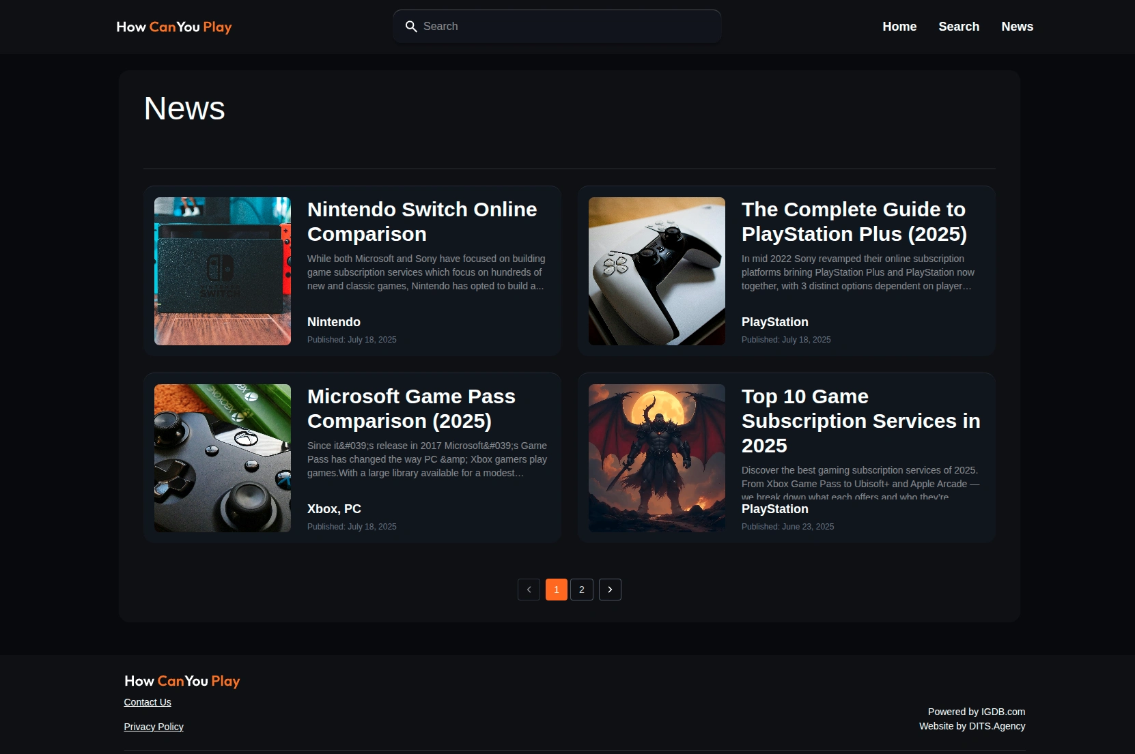Click the Nintendo article excerpt text
The width and height of the screenshot is (1135, 754).
[x=426, y=272]
